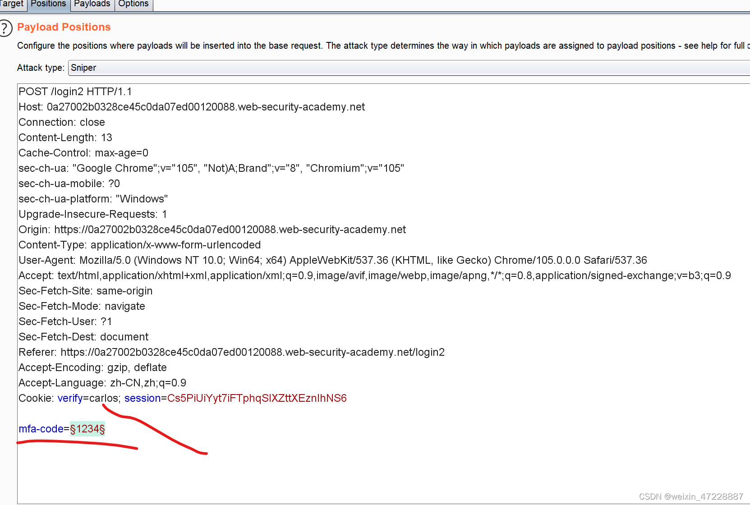Click the Accept-Encoding: gzip, deflate header

tap(93, 367)
